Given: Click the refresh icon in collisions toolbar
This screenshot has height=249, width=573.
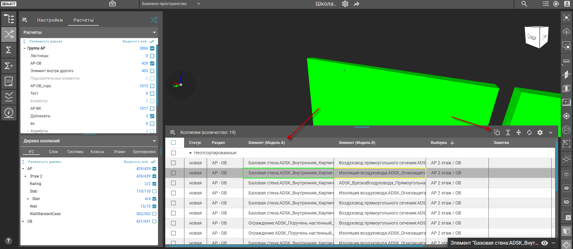Looking at the screenshot, I should [x=529, y=132].
